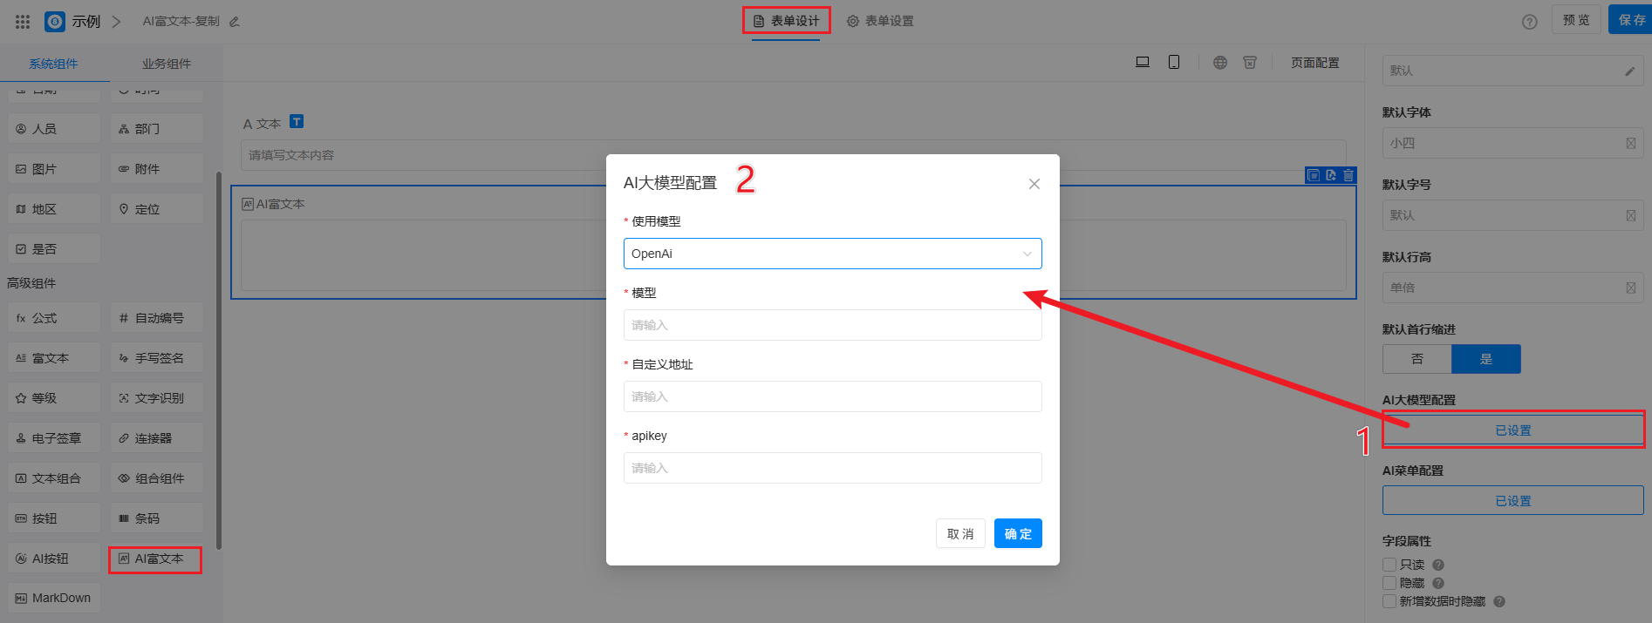The height and width of the screenshot is (623, 1652).
Task: Select 否 for 默认首行缩进
Action: [x=1416, y=359]
